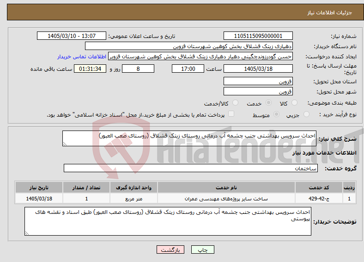Image resolution: width=364 pixels, height=262 pixels.
Task: Click the تعداد / مقدار column header
Action: tap(86, 187)
